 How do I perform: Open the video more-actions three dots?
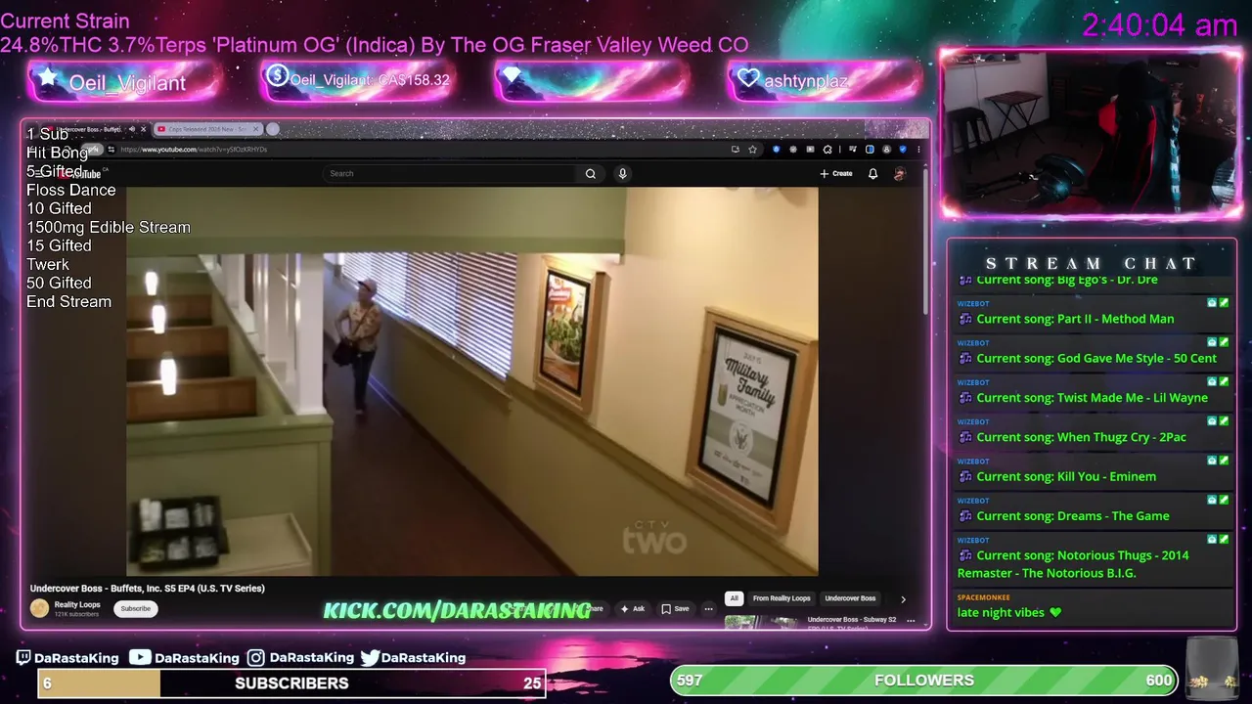coord(708,608)
